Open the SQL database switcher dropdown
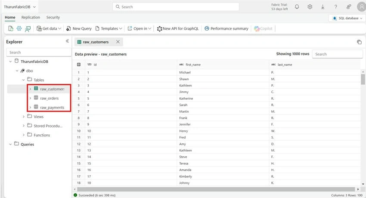The height and width of the screenshot is (198, 366). click(x=347, y=18)
